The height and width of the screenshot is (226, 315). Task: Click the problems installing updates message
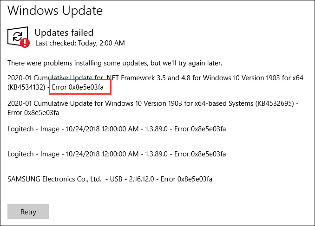click(x=115, y=63)
